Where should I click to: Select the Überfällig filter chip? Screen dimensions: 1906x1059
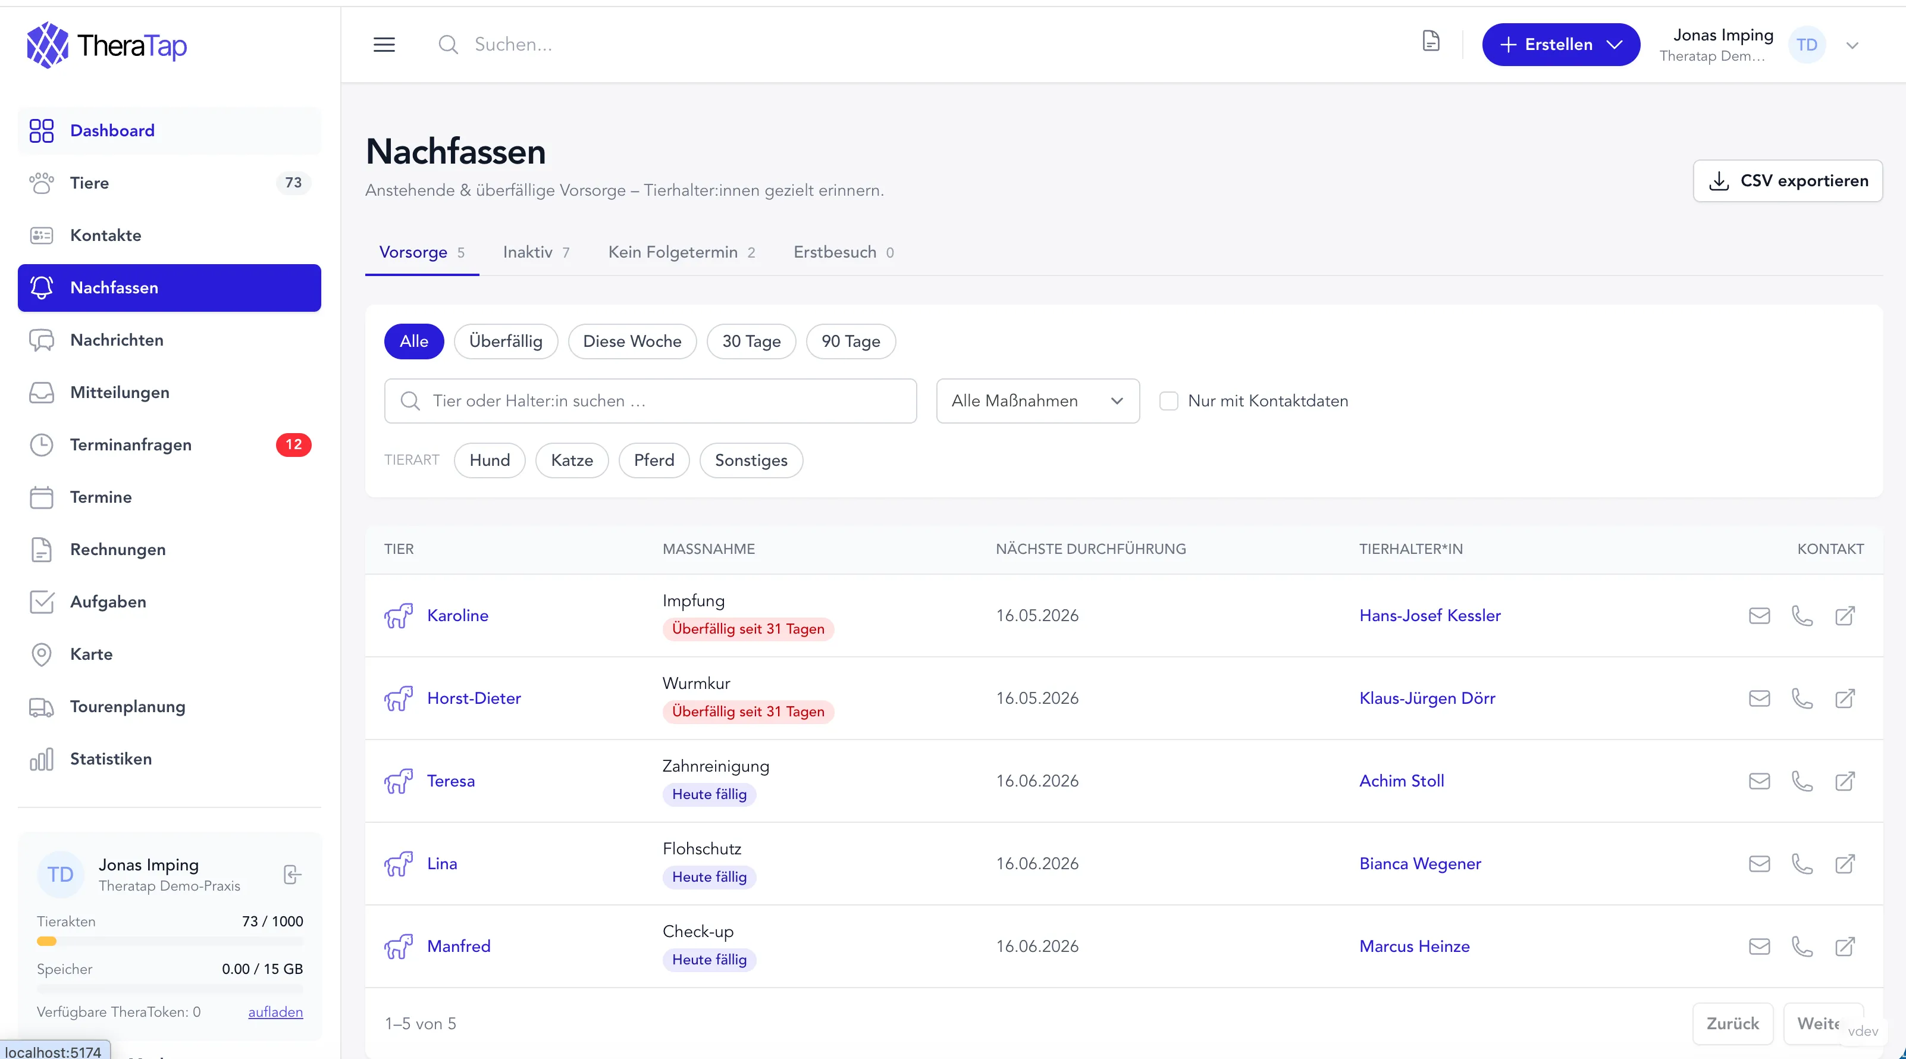(506, 342)
